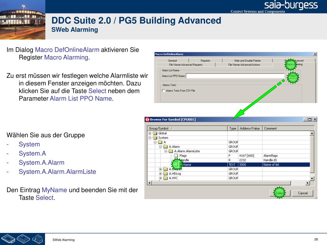
Task: Maximize the Browse For Symbol window
Action: tap(310, 119)
